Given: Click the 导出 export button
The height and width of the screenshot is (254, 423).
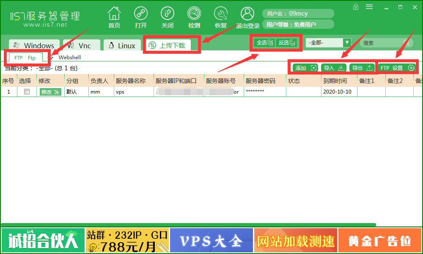Looking at the screenshot, I should [x=362, y=68].
